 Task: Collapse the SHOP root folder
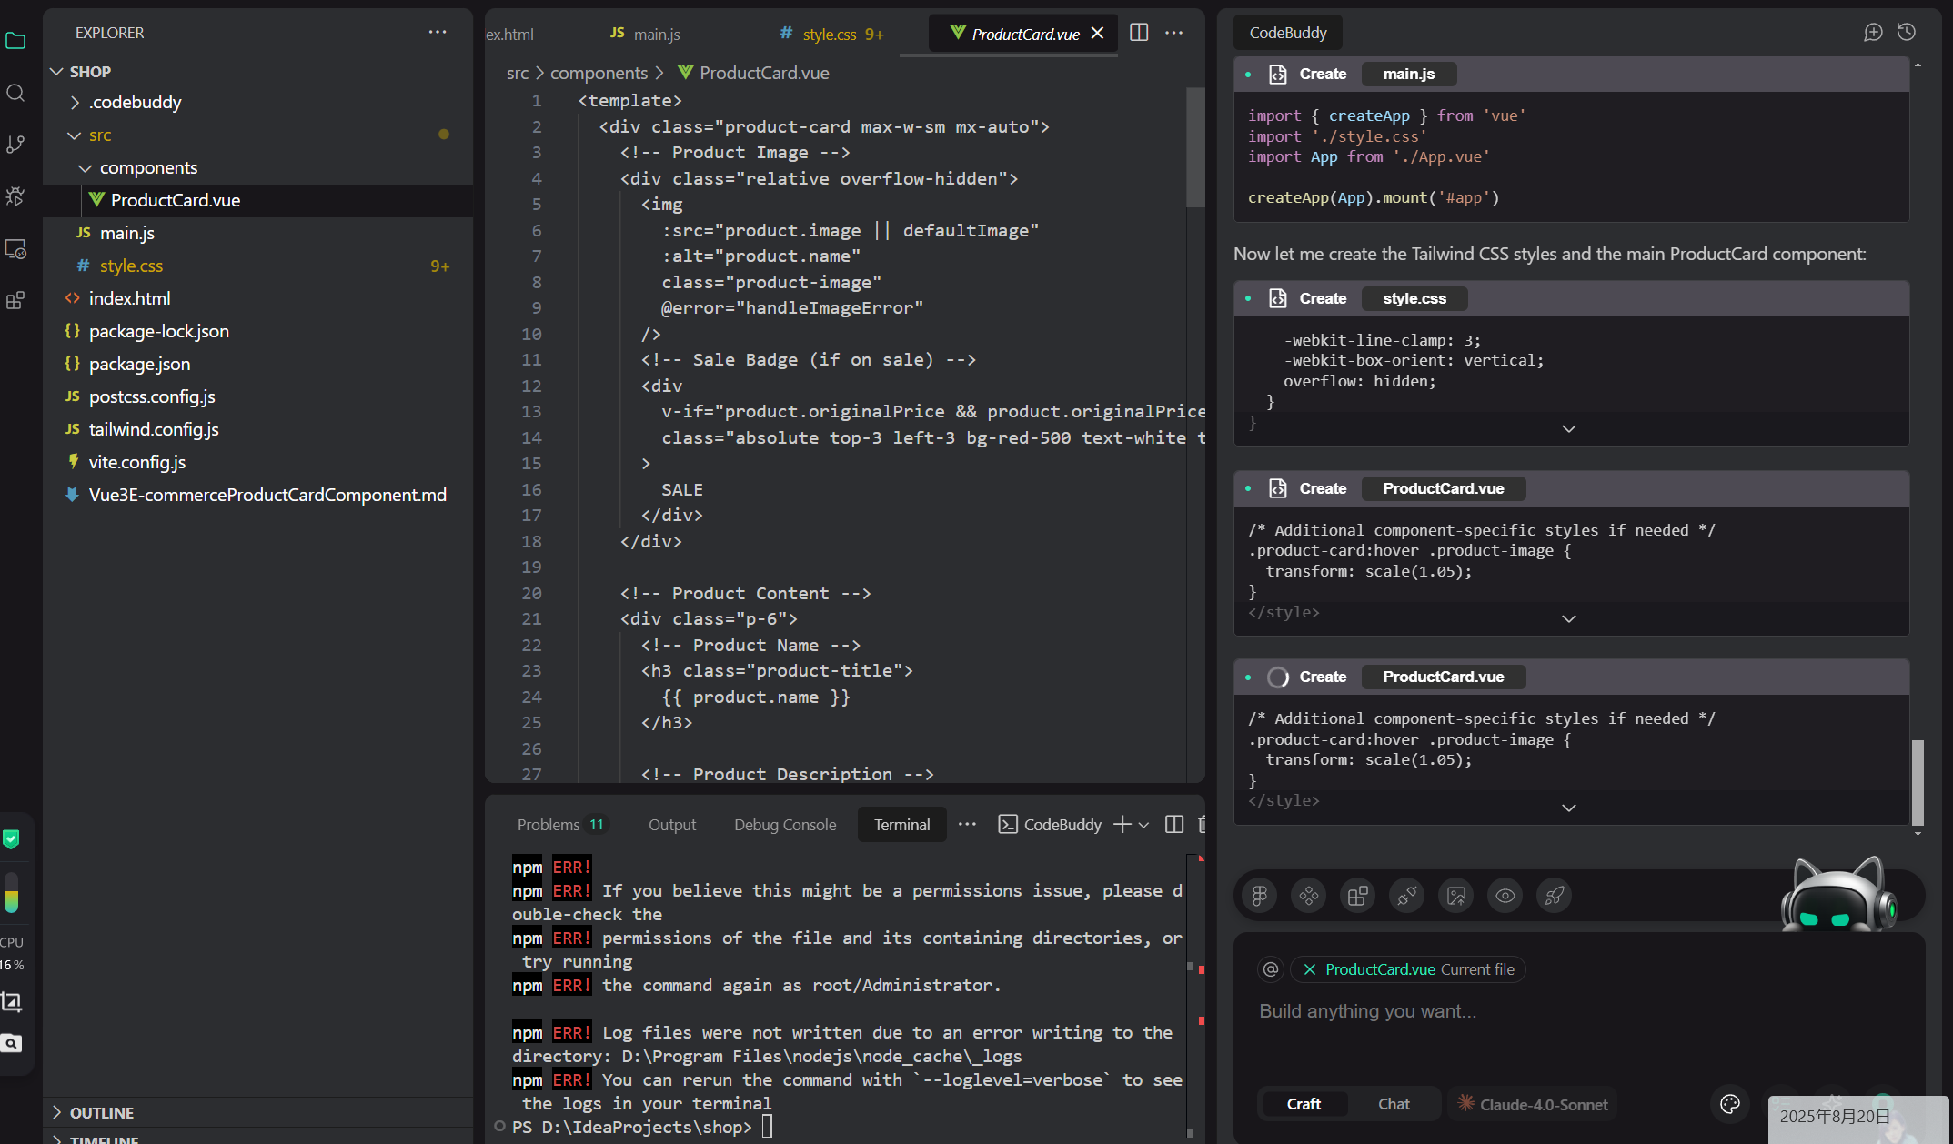pyautogui.click(x=57, y=71)
